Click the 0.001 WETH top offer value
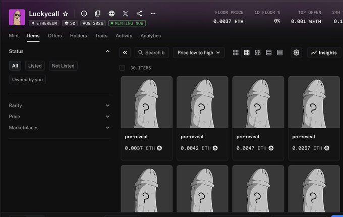 tap(306, 21)
